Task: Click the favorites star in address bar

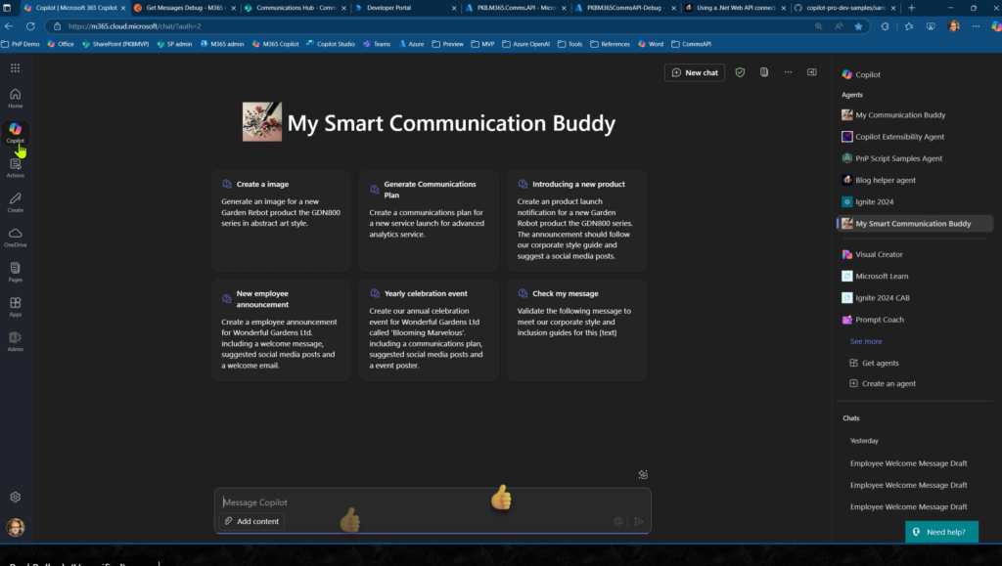Action: point(858,26)
